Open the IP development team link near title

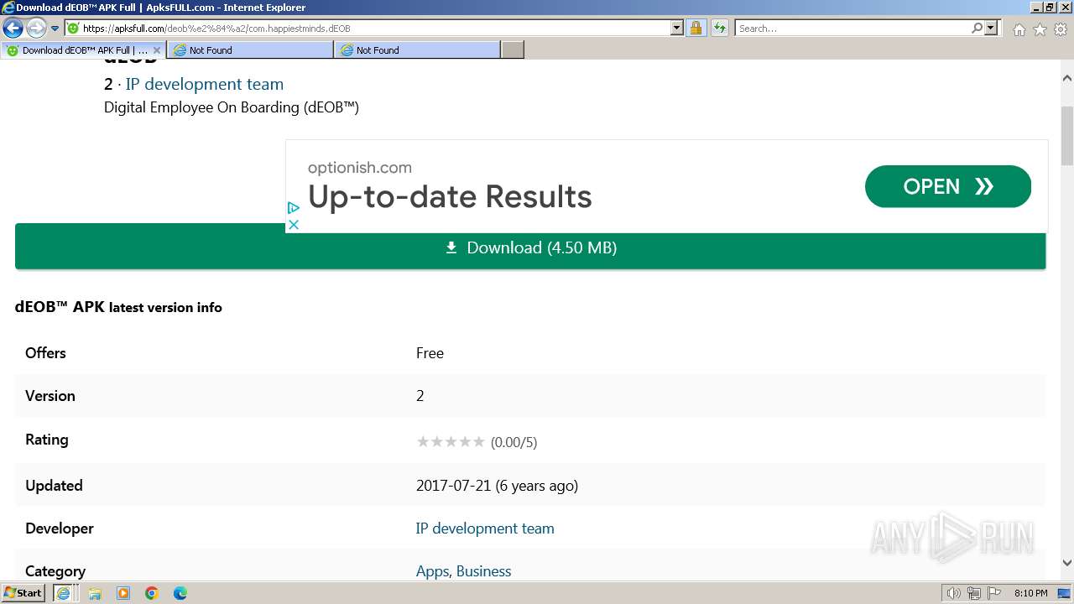click(205, 84)
